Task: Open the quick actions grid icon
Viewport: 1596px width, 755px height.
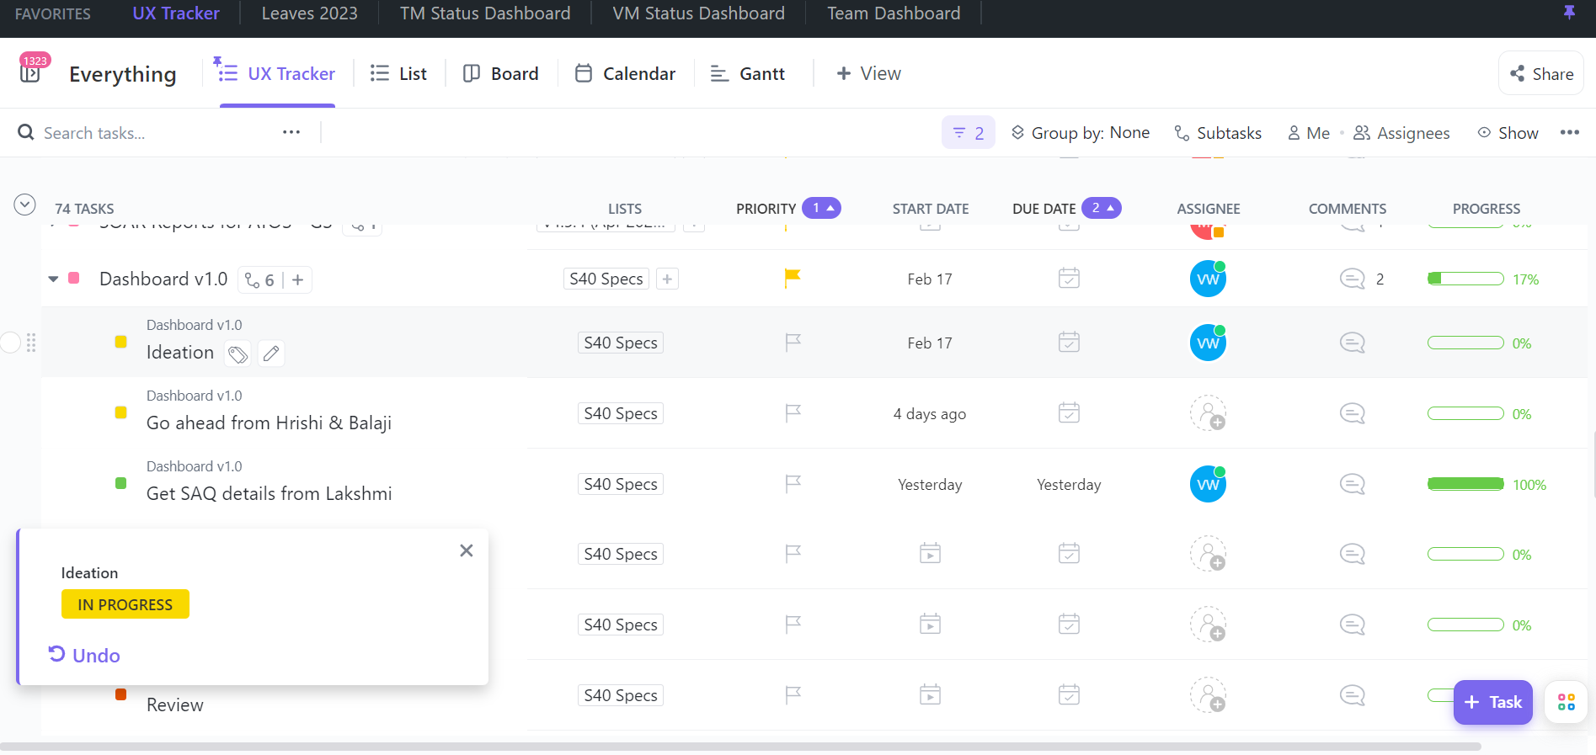Action: tap(1566, 702)
